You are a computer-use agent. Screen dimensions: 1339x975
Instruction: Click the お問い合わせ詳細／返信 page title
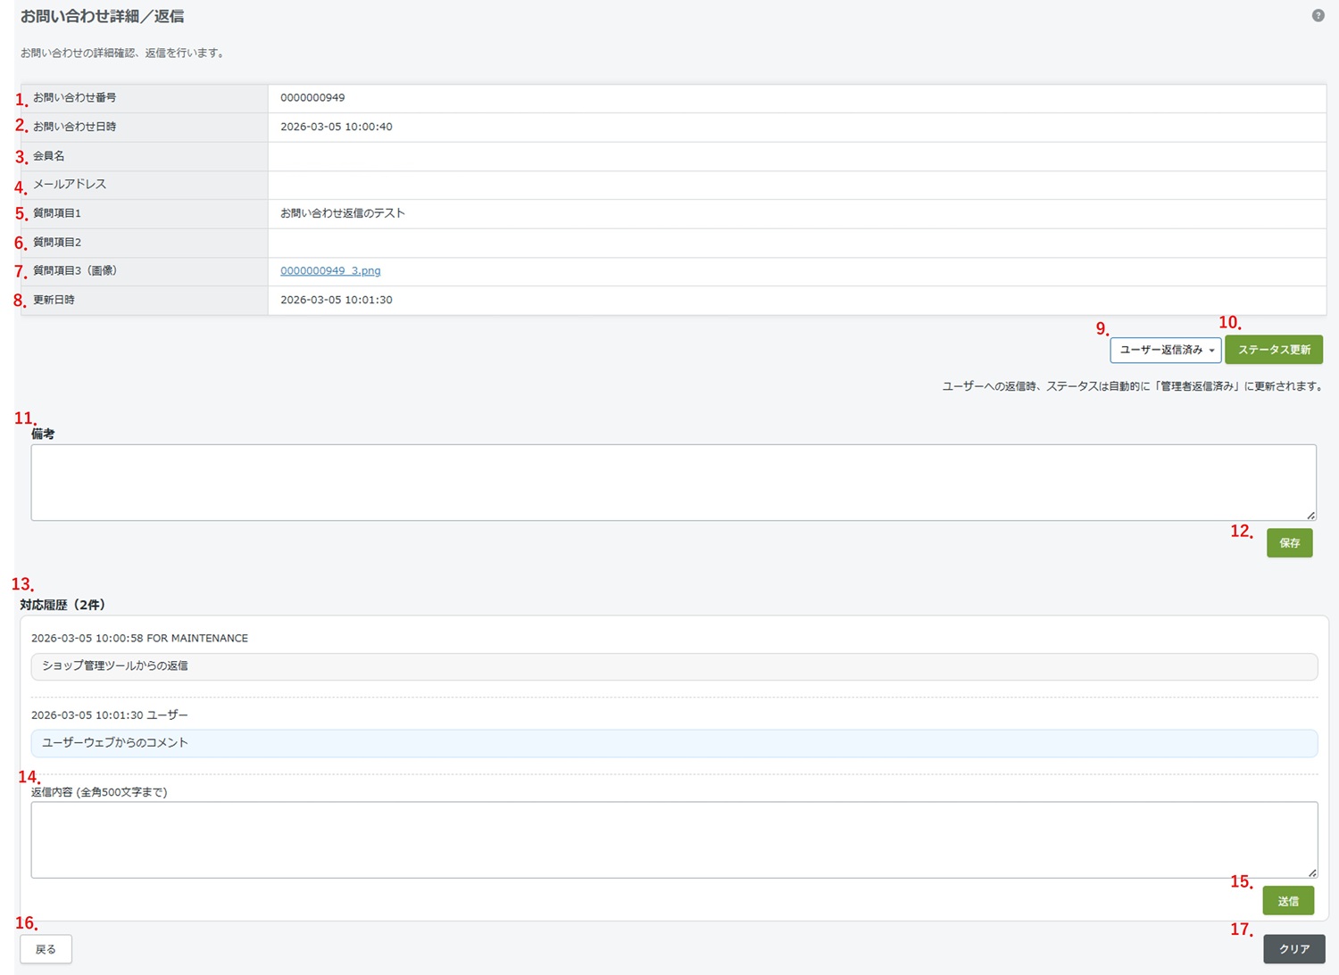103,17
